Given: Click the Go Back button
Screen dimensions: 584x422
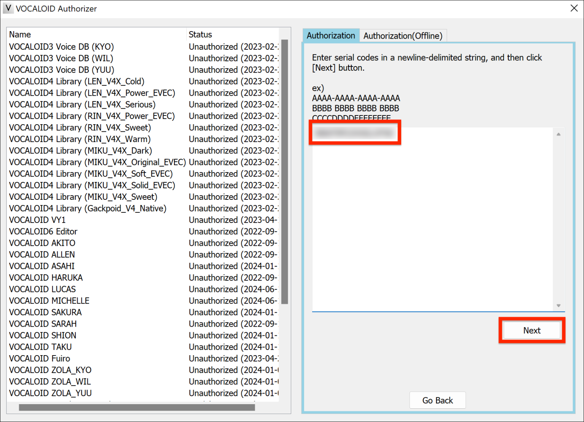Looking at the screenshot, I should 437,400.
